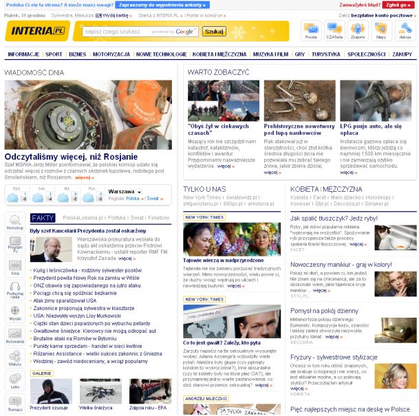
Task: Focus the search input field
Action: tap(140, 32)
